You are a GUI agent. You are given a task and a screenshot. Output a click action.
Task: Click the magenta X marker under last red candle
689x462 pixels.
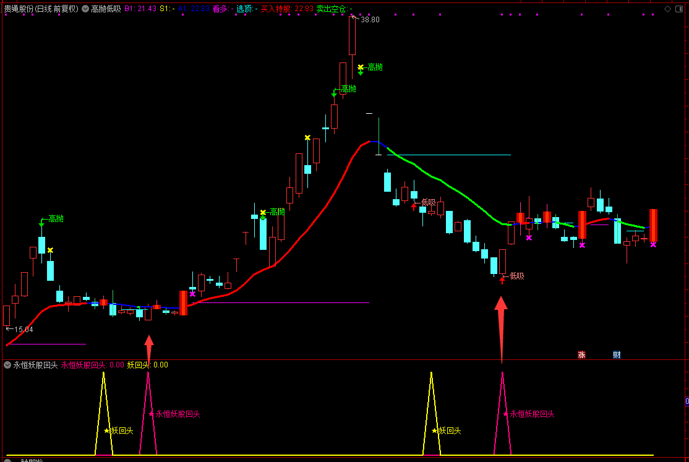pyautogui.click(x=653, y=244)
